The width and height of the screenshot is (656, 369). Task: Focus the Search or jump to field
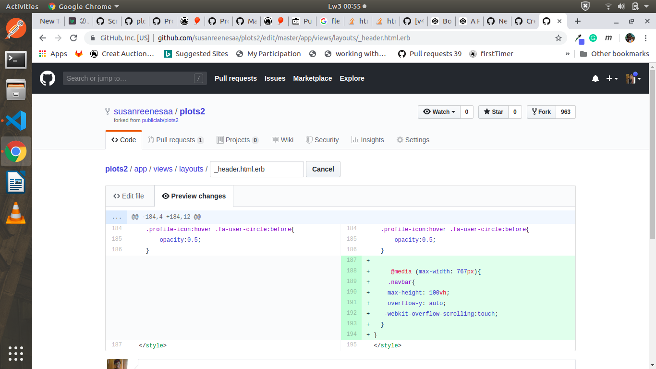pyautogui.click(x=135, y=78)
